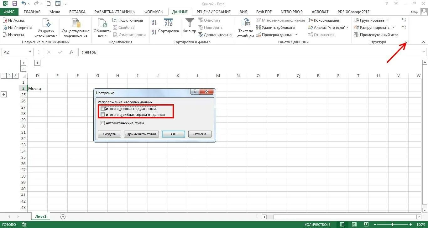Open the Name Box dropdown

click(30, 52)
